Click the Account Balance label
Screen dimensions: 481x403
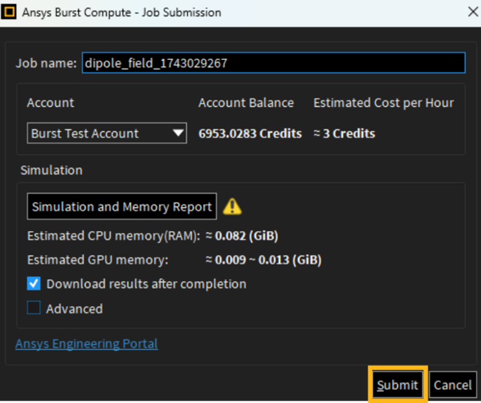point(246,103)
